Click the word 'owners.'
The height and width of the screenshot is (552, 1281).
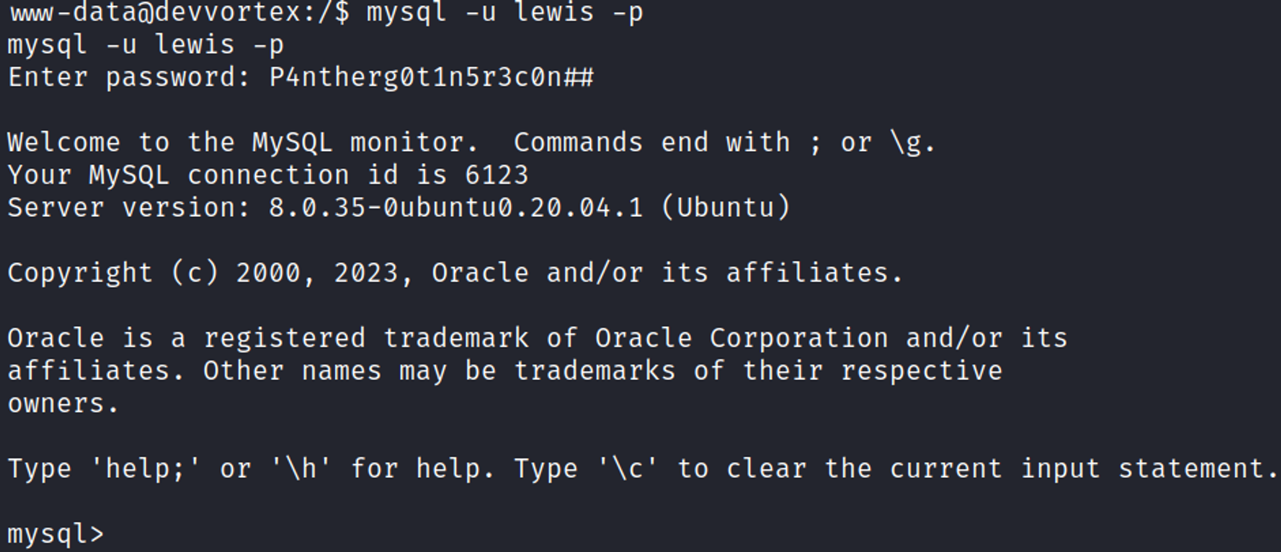click(63, 404)
